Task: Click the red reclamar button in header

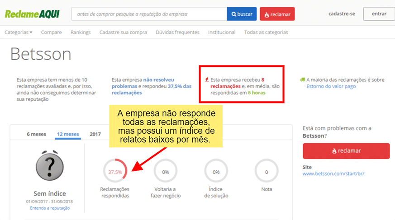Action: 277,14
